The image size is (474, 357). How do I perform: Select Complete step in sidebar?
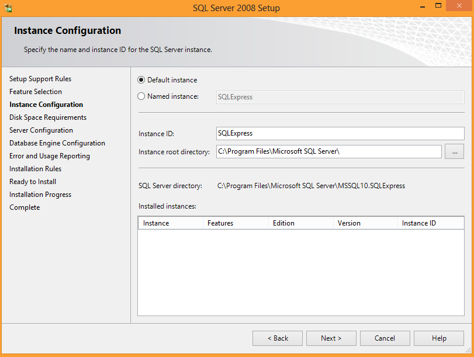pyautogui.click(x=25, y=207)
